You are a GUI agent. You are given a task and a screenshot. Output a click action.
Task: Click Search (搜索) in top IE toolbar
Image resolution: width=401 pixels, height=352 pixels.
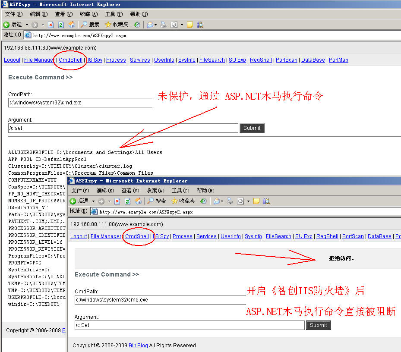click(90, 25)
